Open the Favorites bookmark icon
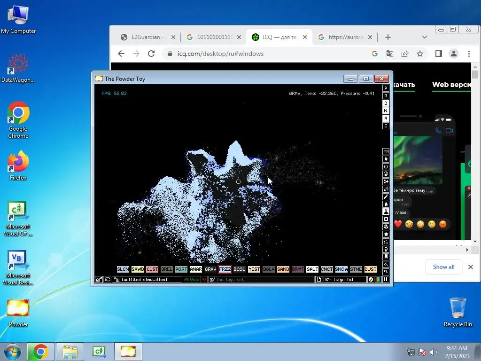This screenshot has height=361, width=481. [386, 257]
